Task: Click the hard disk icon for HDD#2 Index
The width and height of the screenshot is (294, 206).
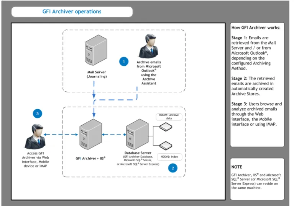Action: tap(166, 146)
